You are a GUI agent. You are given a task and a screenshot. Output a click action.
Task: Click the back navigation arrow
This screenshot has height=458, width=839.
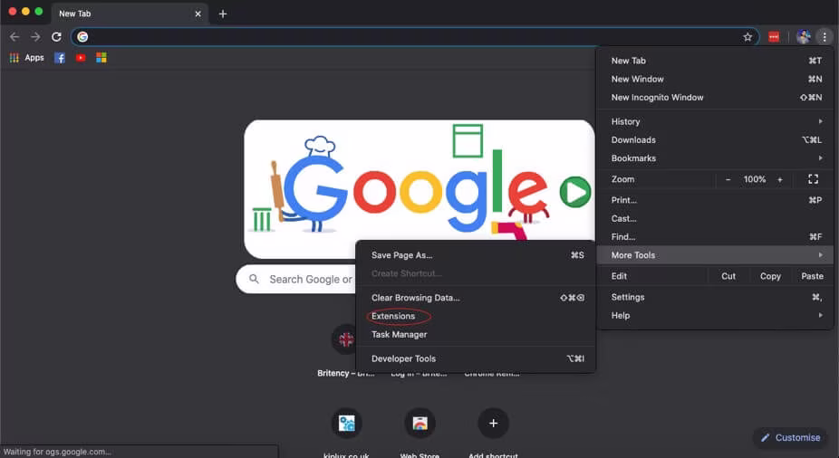[x=14, y=37]
